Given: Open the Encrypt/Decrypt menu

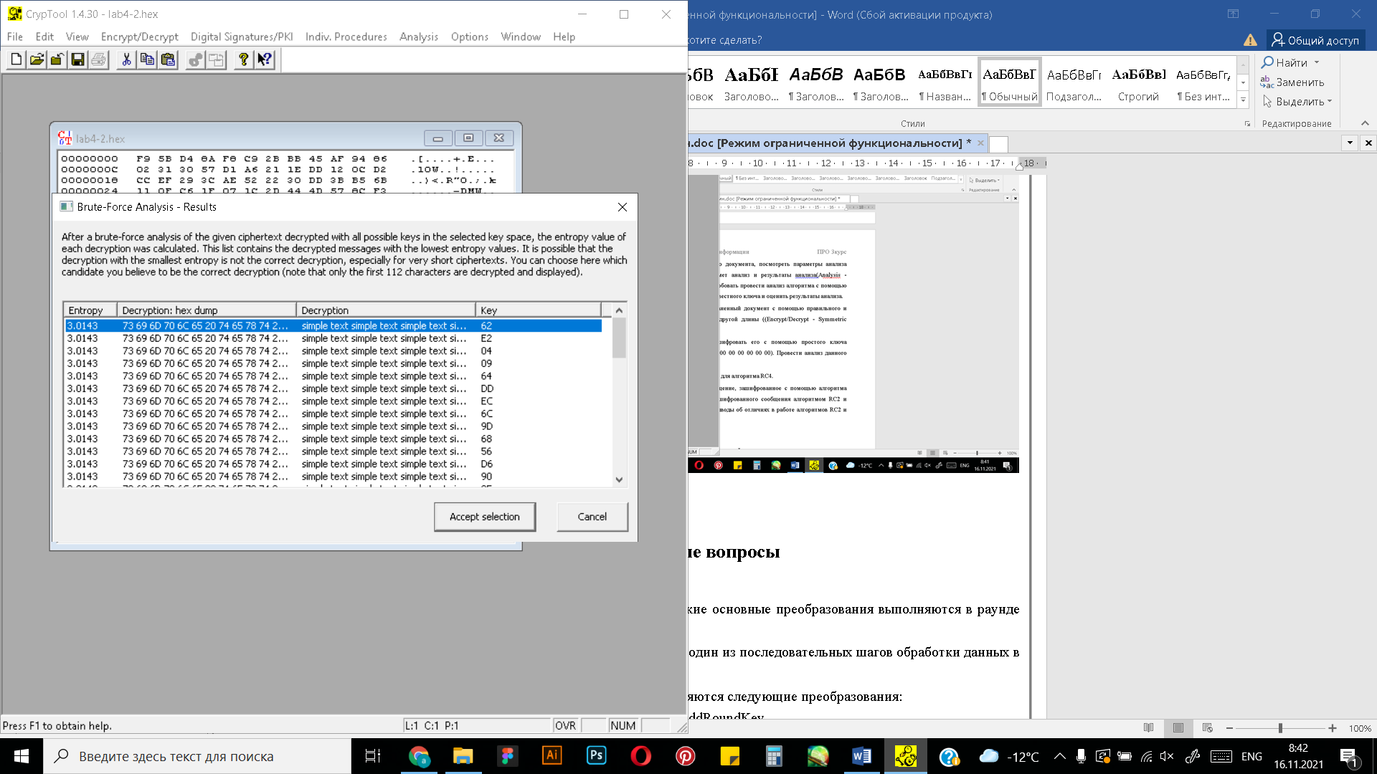Looking at the screenshot, I should click(139, 37).
